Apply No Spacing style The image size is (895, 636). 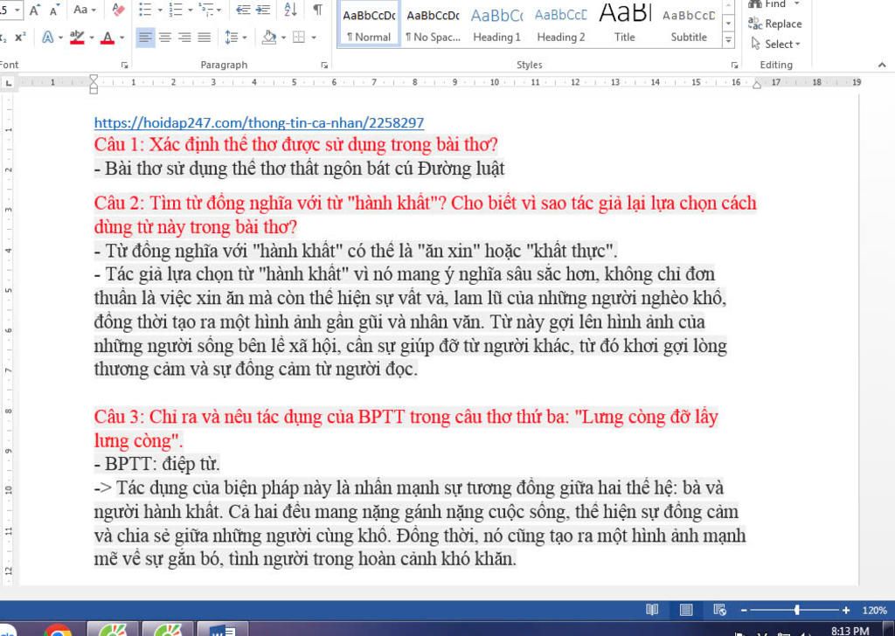point(433,24)
